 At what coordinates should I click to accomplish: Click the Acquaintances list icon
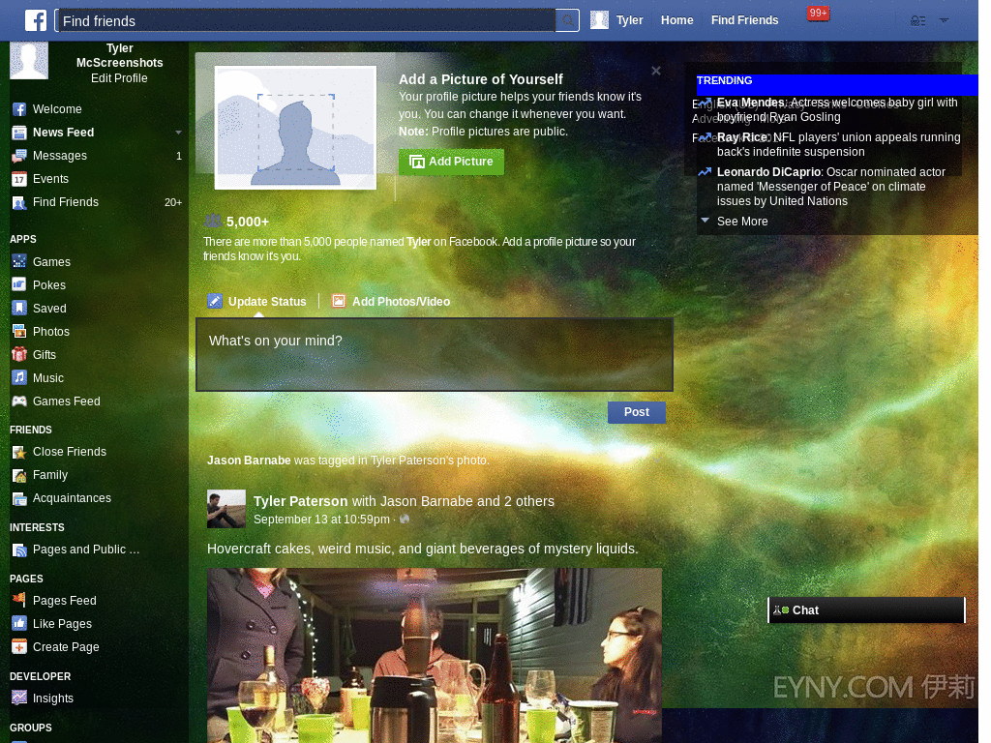[19, 498]
